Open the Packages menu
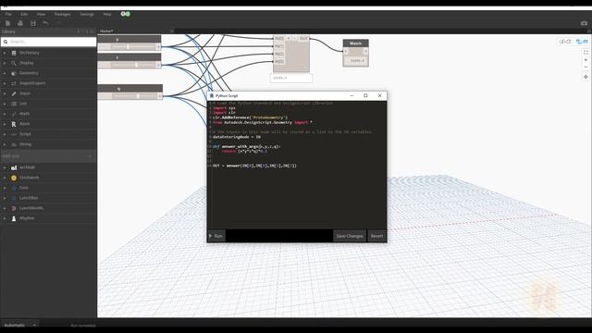The image size is (592, 333). click(62, 14)
